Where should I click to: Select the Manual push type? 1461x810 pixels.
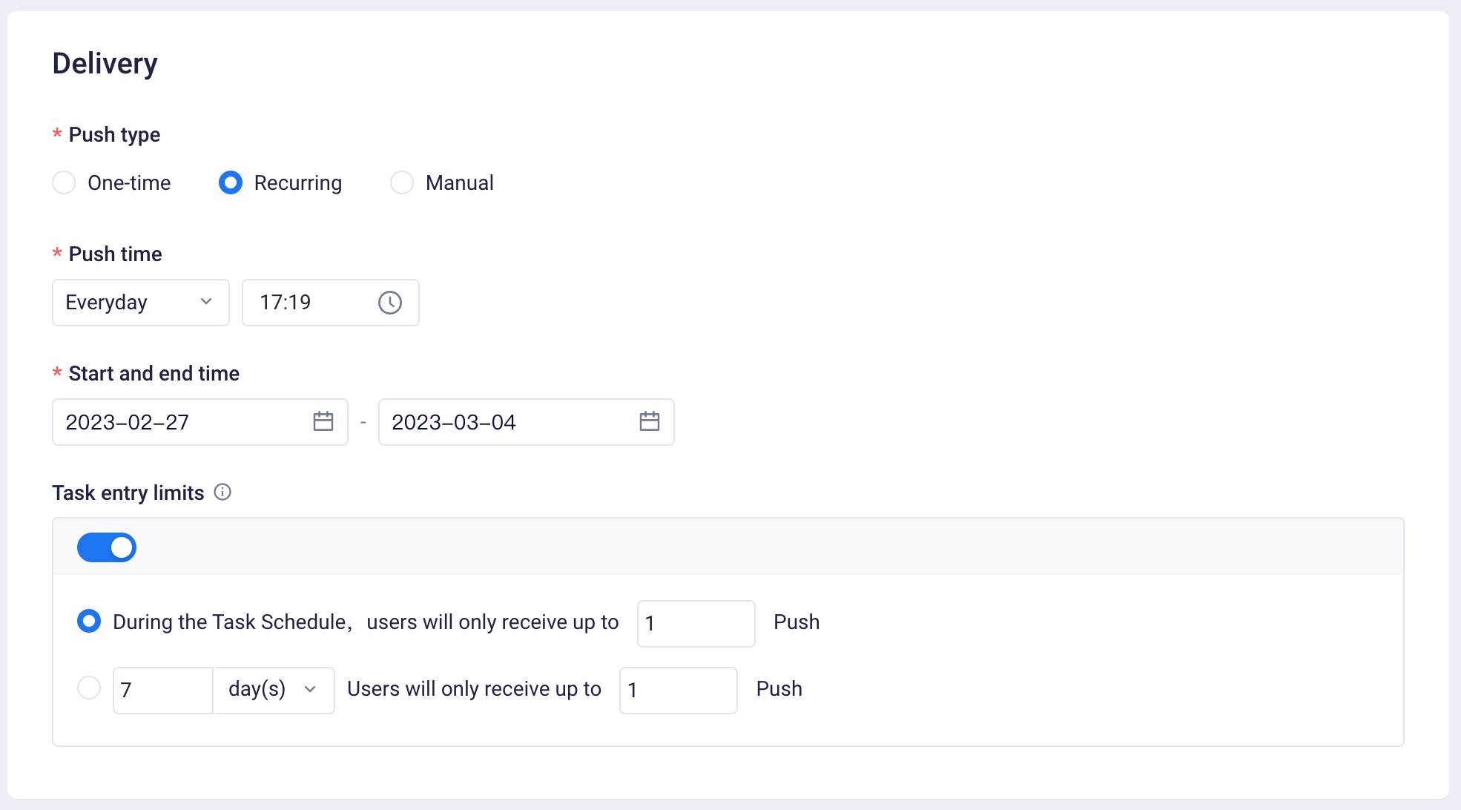tap(402, 182)
